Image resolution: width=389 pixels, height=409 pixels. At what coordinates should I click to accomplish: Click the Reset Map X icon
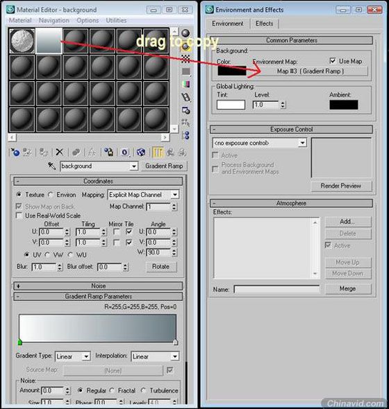(59, 152)
